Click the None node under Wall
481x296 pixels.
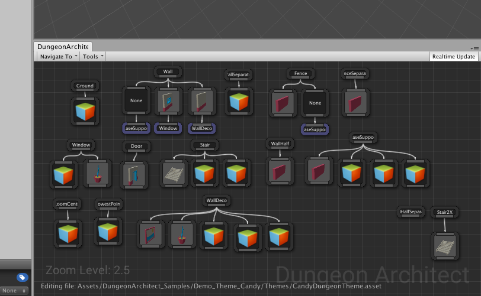point(136,100)
